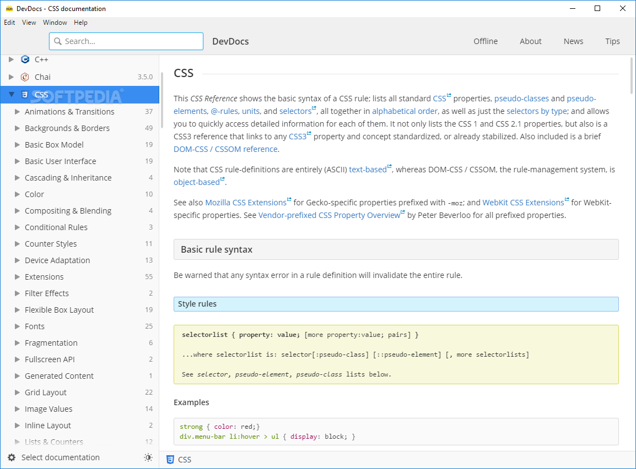This screenshot has height=469, width=636.
Task: Select the Generated Content category
Action: pos(80,376)
